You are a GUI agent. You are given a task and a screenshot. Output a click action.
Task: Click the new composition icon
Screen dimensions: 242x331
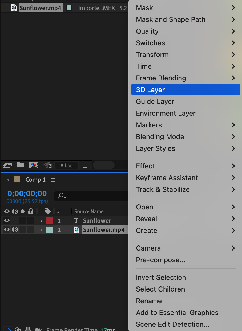pos(34,165)
